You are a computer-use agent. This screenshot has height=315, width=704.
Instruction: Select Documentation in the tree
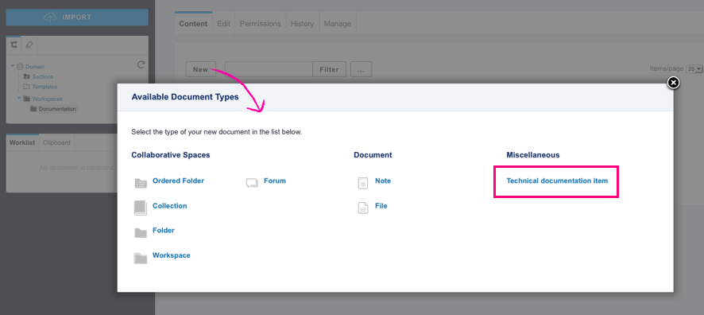[x=57, y=109]
